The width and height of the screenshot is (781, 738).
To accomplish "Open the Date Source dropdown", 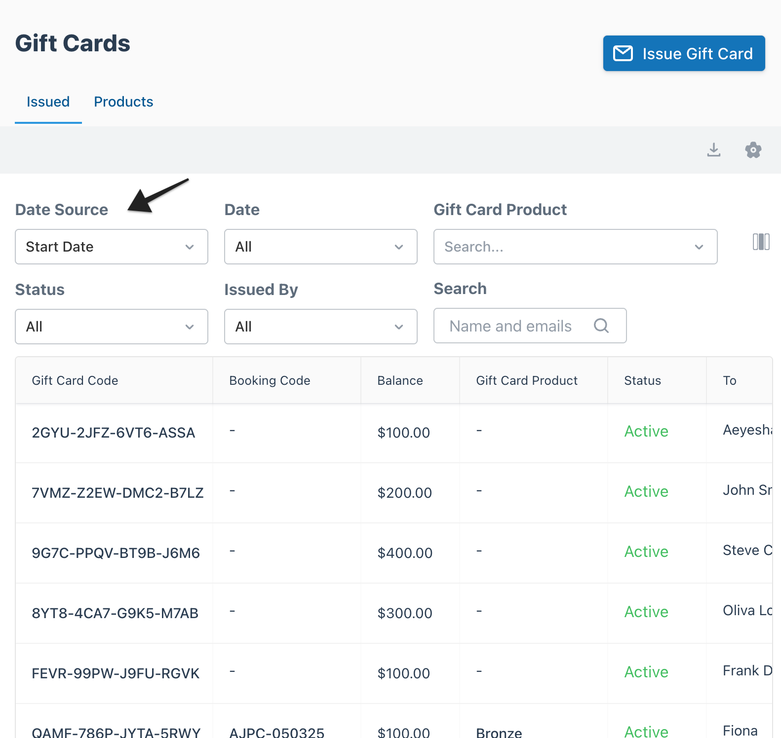I will point(112,247).
